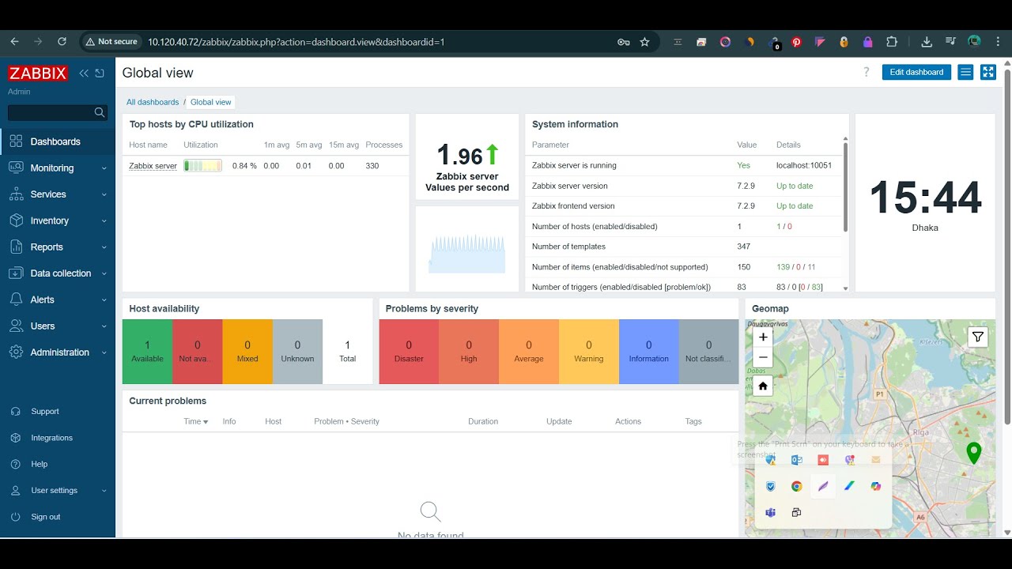Open the Chrome three-dot menu

pyautogui.click(x=996, y=42)
